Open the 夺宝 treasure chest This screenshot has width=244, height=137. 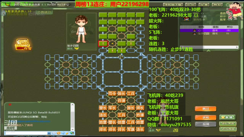[23, 45]
